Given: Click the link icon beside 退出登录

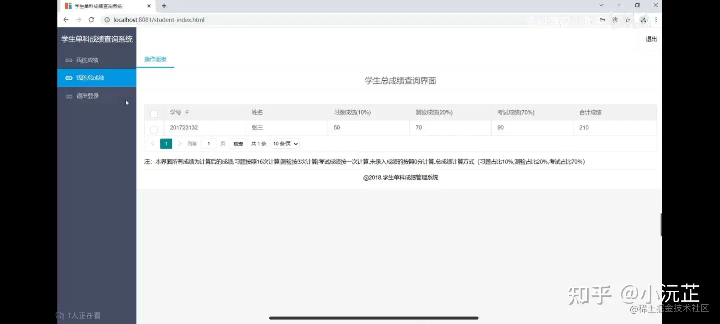Looking at the screenshot, I should [x=69, y=96].
